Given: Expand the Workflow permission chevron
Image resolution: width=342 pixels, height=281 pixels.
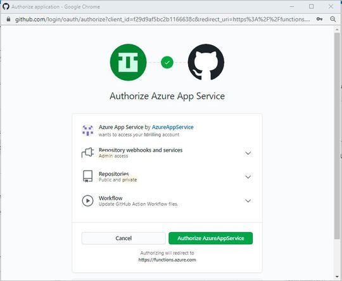Looking at the screenshot, I should tap(248, 200).
